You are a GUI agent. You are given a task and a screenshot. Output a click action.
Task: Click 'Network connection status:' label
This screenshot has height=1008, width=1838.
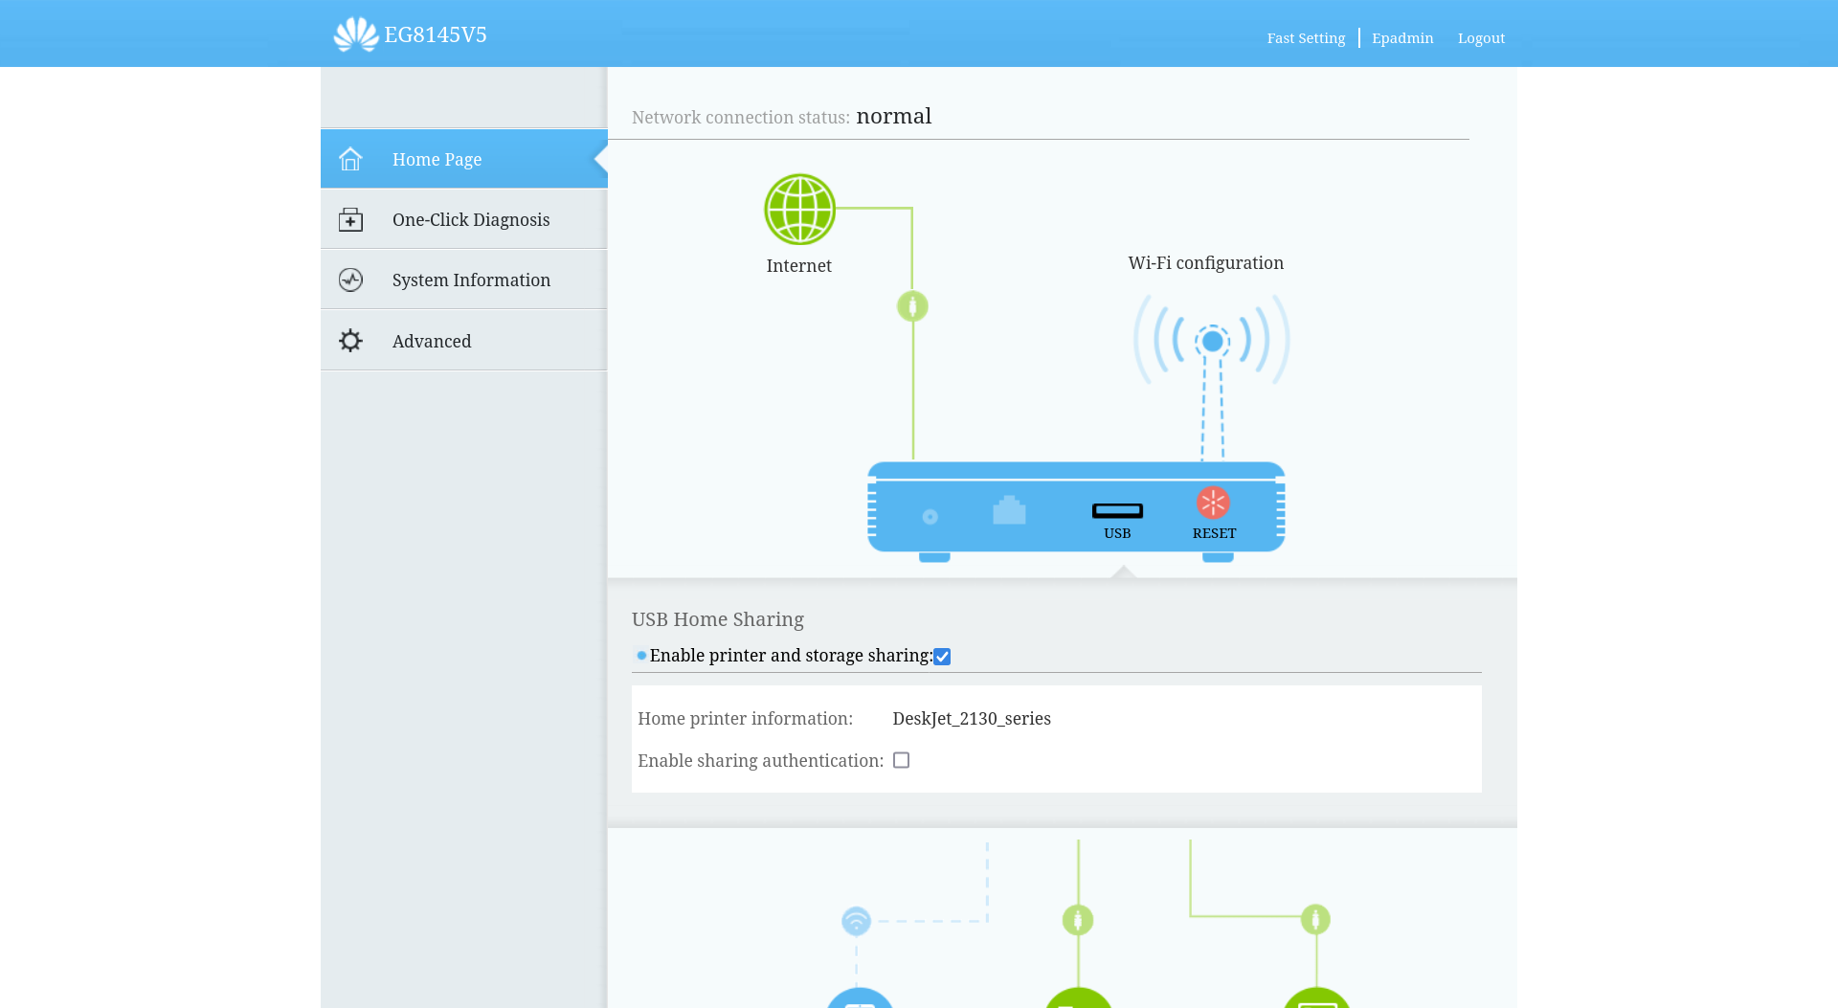tap(741, 118)
